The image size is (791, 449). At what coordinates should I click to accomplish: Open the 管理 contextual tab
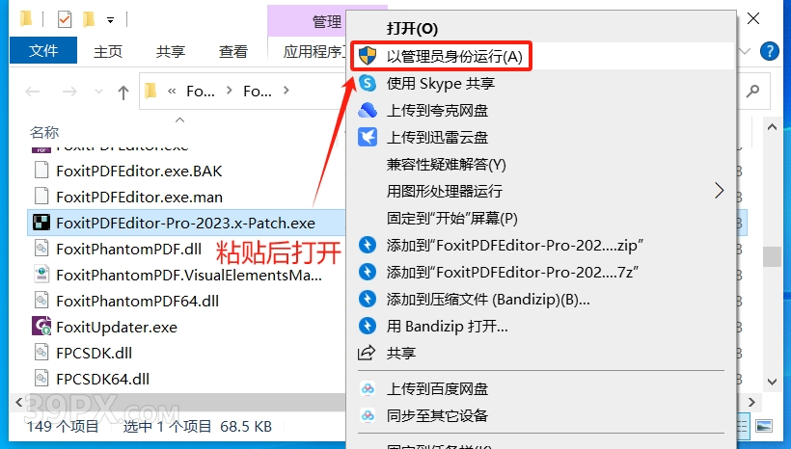point(326,21)
